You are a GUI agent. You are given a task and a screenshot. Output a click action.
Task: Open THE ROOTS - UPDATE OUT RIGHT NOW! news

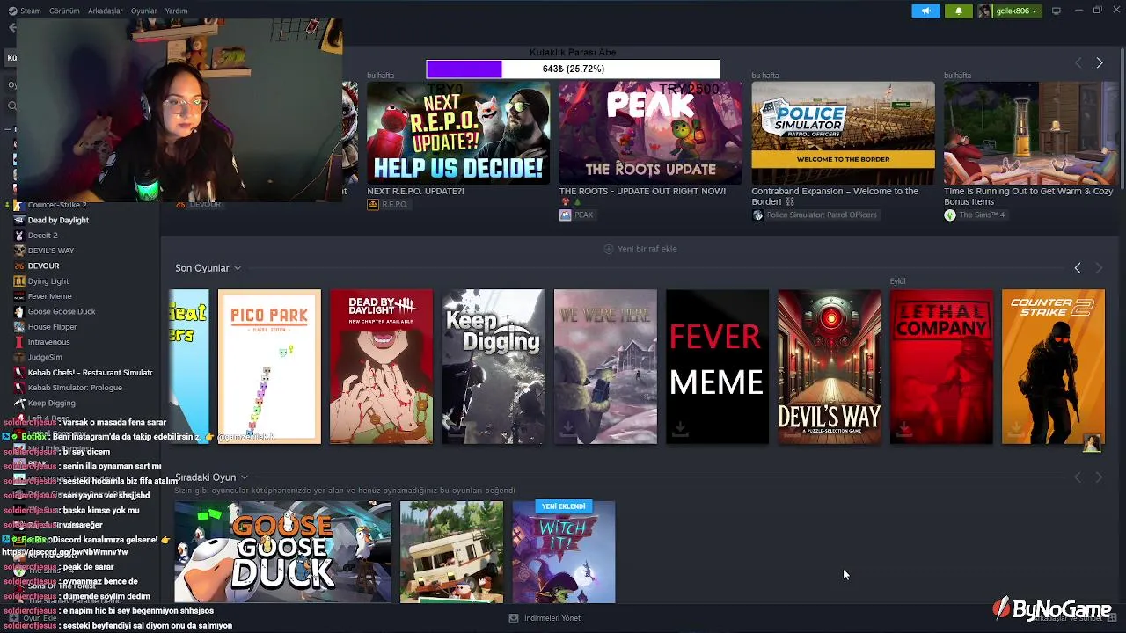[x=642, y=191]
